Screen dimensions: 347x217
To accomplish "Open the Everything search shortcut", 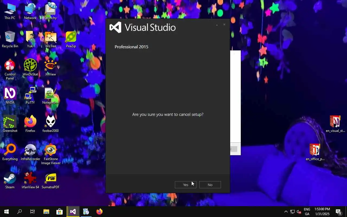I will coord(10,152).
